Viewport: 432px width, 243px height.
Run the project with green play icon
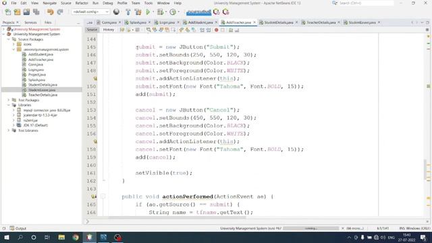148,12
